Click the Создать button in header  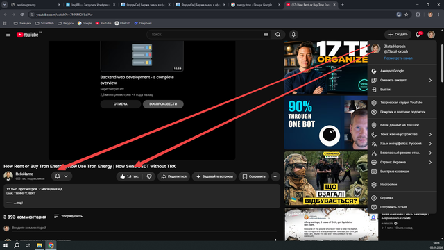(x=398, y=34)
